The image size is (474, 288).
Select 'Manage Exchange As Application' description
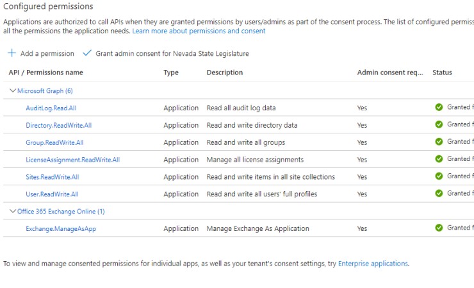point(258,228)
